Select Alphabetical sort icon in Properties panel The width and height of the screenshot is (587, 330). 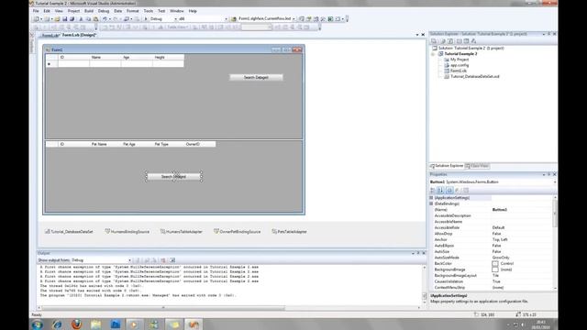coord(440,190)
